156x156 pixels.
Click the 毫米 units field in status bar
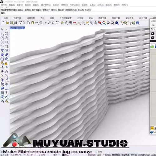click(x=55, y=155)
